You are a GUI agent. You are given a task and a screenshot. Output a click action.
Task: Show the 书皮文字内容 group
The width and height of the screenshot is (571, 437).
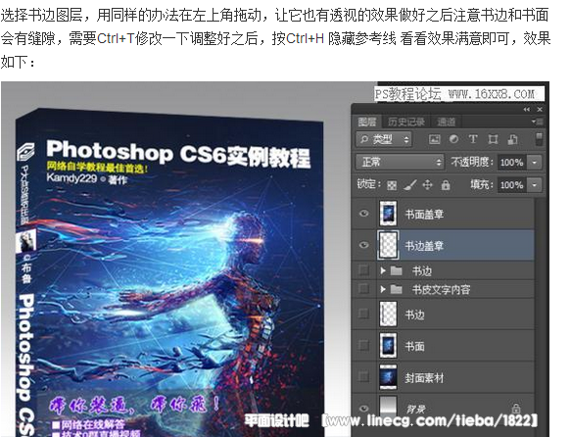click(x=363, y=289)
